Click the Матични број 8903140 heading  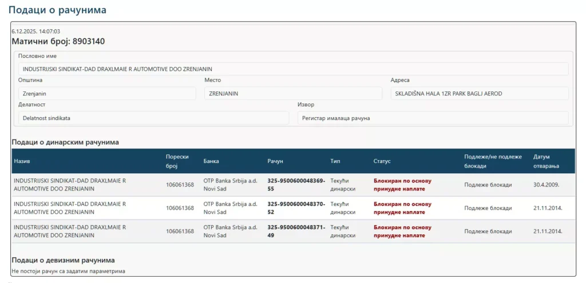pos(58,41)
